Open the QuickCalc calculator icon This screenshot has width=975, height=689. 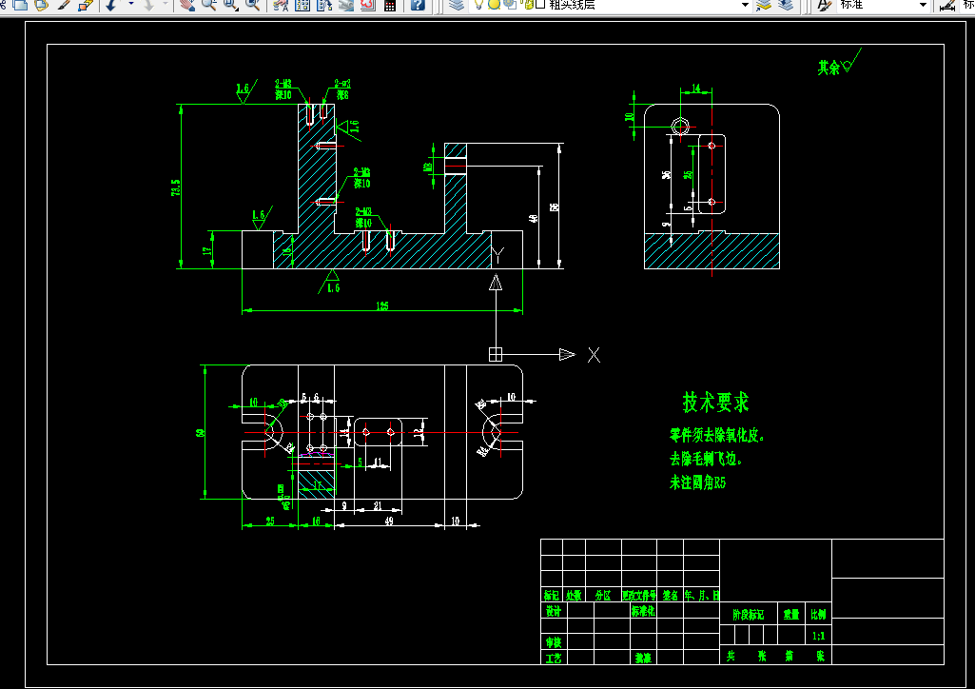(x=390, y=5)
